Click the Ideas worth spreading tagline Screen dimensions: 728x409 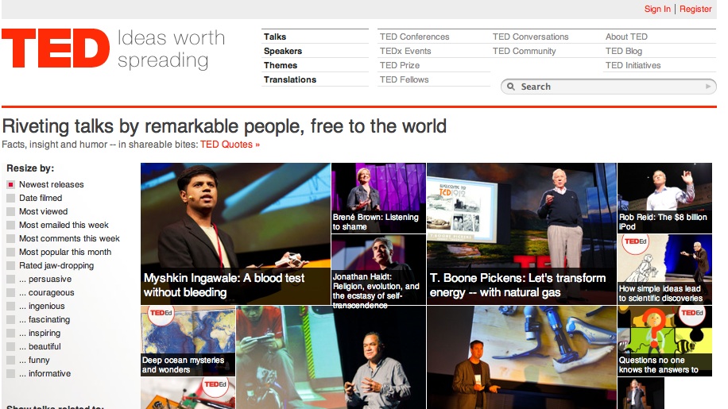coord(171,49)
